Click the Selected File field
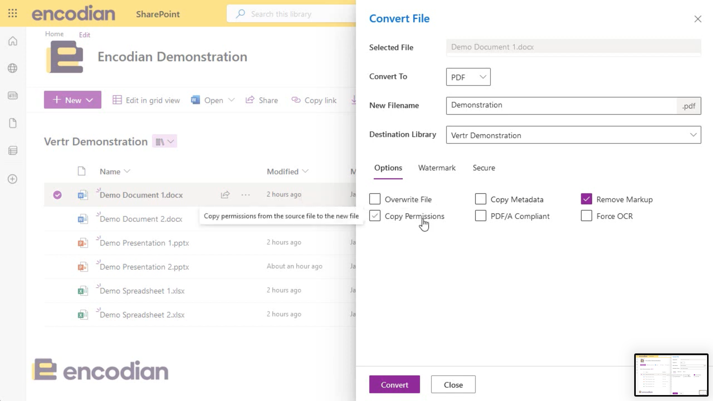Viewport: 713px width, 401px height. click(x=573, y=47)
